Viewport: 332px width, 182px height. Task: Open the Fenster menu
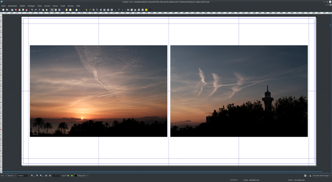(x=71, y=6)
